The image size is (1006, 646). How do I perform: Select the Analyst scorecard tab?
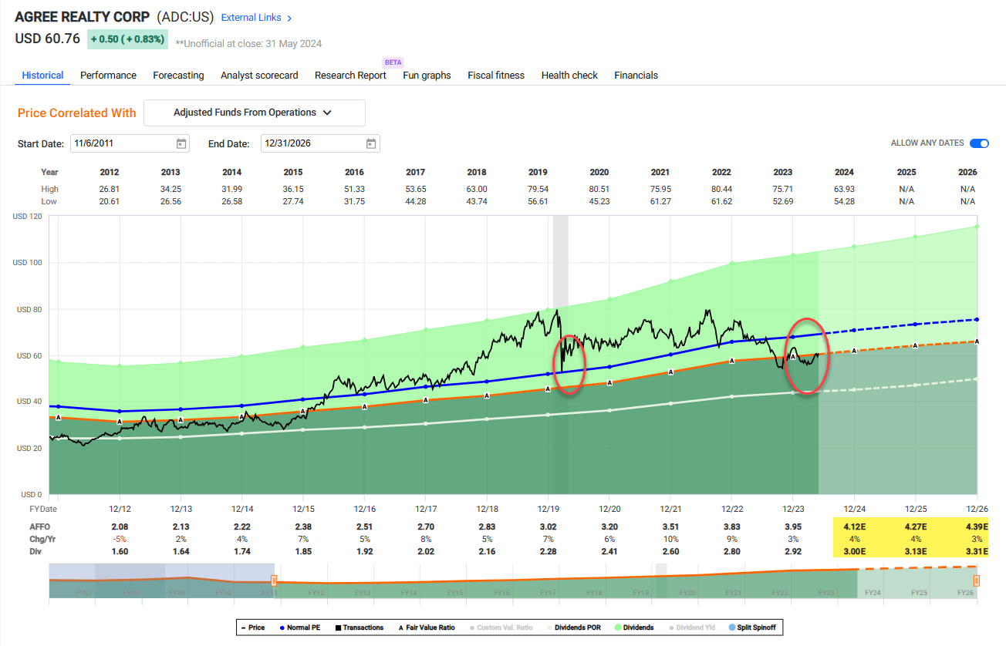point(258,75)
